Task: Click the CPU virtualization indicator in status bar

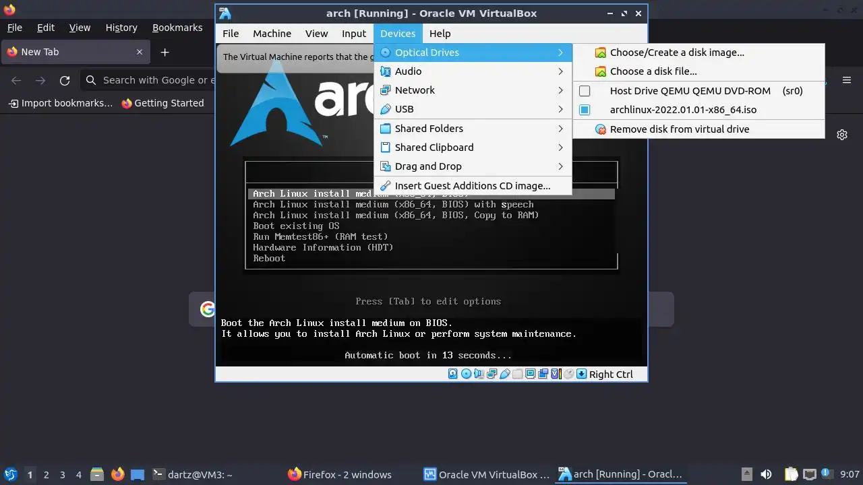Action: pos(556,374)
